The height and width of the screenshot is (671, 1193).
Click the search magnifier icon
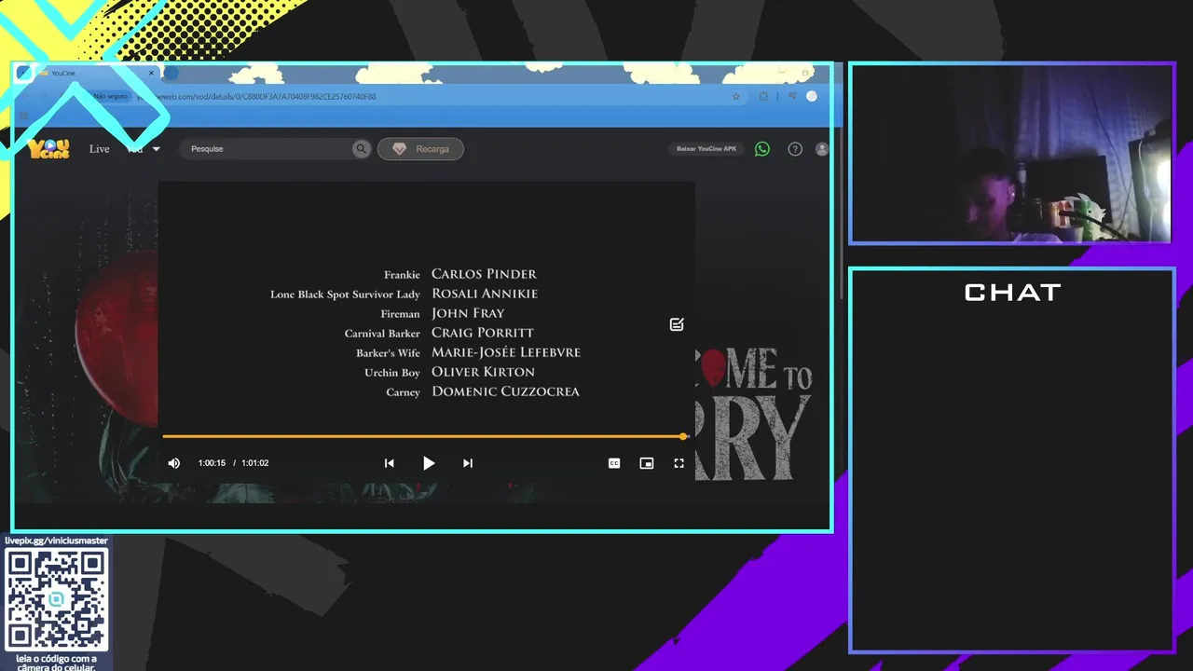click(362, 149)
